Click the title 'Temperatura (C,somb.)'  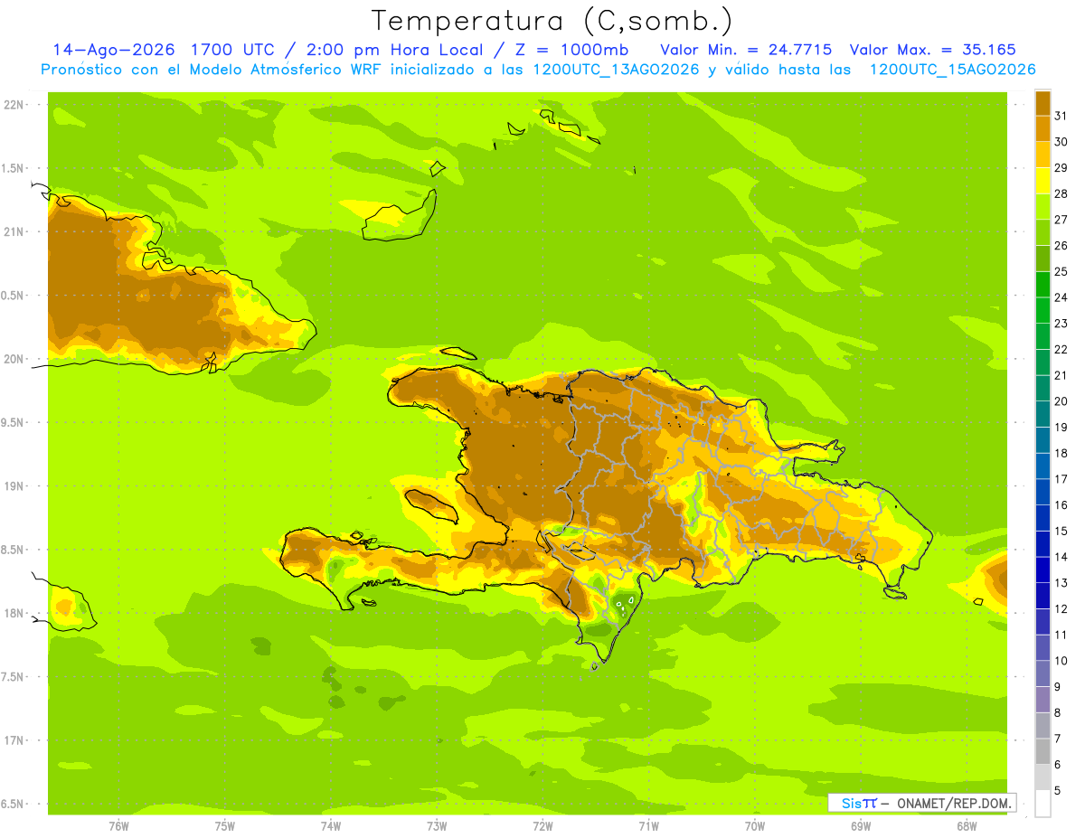click(x=552, y=20)
